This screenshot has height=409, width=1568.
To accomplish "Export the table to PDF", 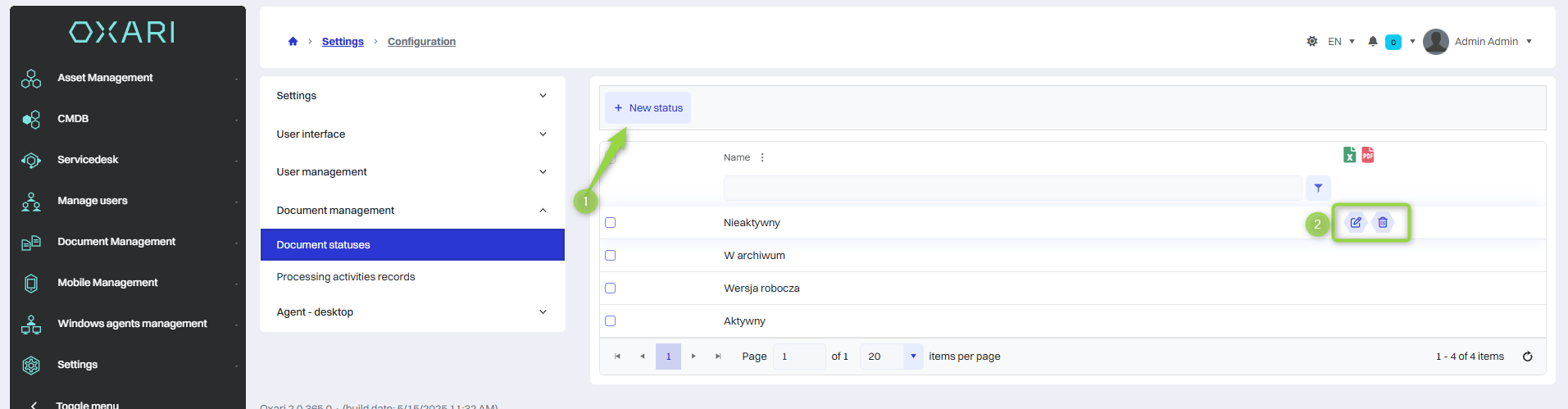I will tap(1368, 155).
